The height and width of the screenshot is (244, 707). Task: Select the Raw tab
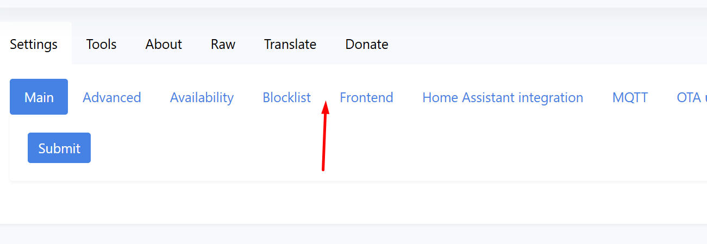(223, 44)
